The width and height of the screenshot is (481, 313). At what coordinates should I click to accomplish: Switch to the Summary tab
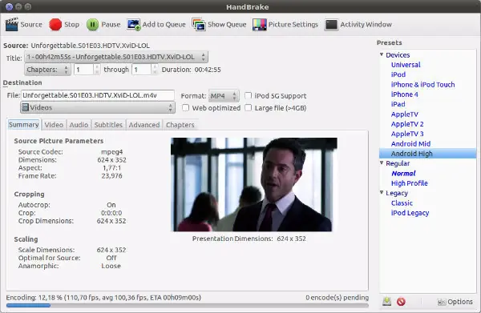click(23, 125)
